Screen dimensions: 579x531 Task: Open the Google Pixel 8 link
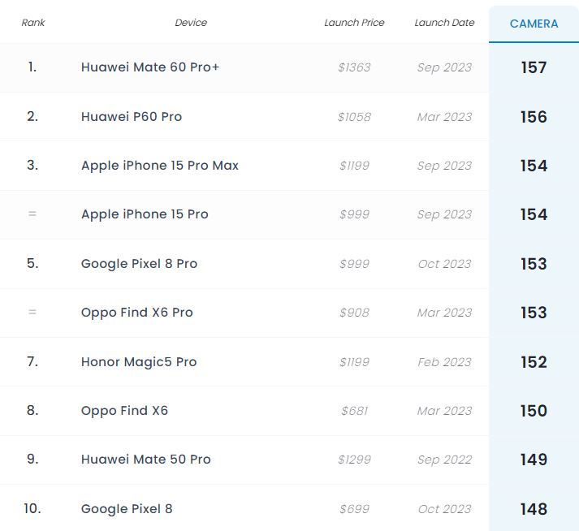[x=127, y=509]
